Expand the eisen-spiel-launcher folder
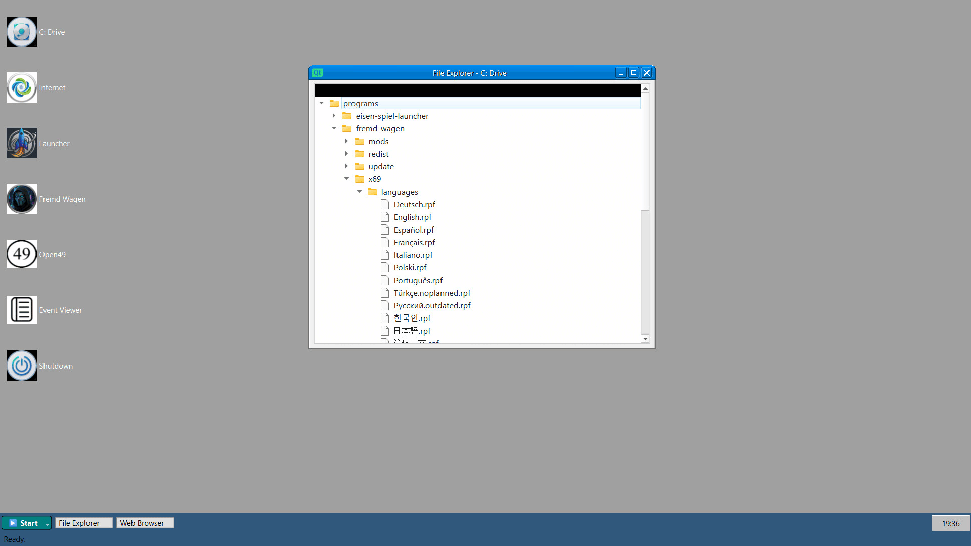Viewport: 971px width, 546px height. click(334, 116)
